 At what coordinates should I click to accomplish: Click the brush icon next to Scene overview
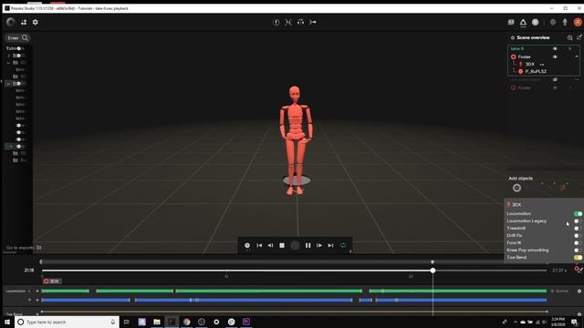[579, 37]
